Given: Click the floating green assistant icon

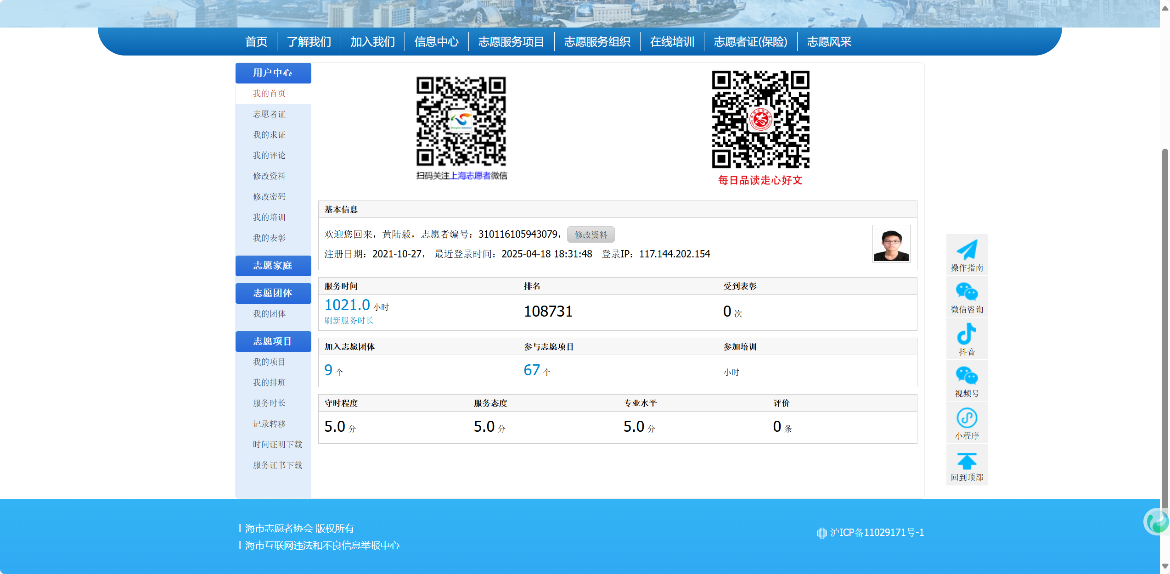Looking at the screenshot, I should [1157, 522].
